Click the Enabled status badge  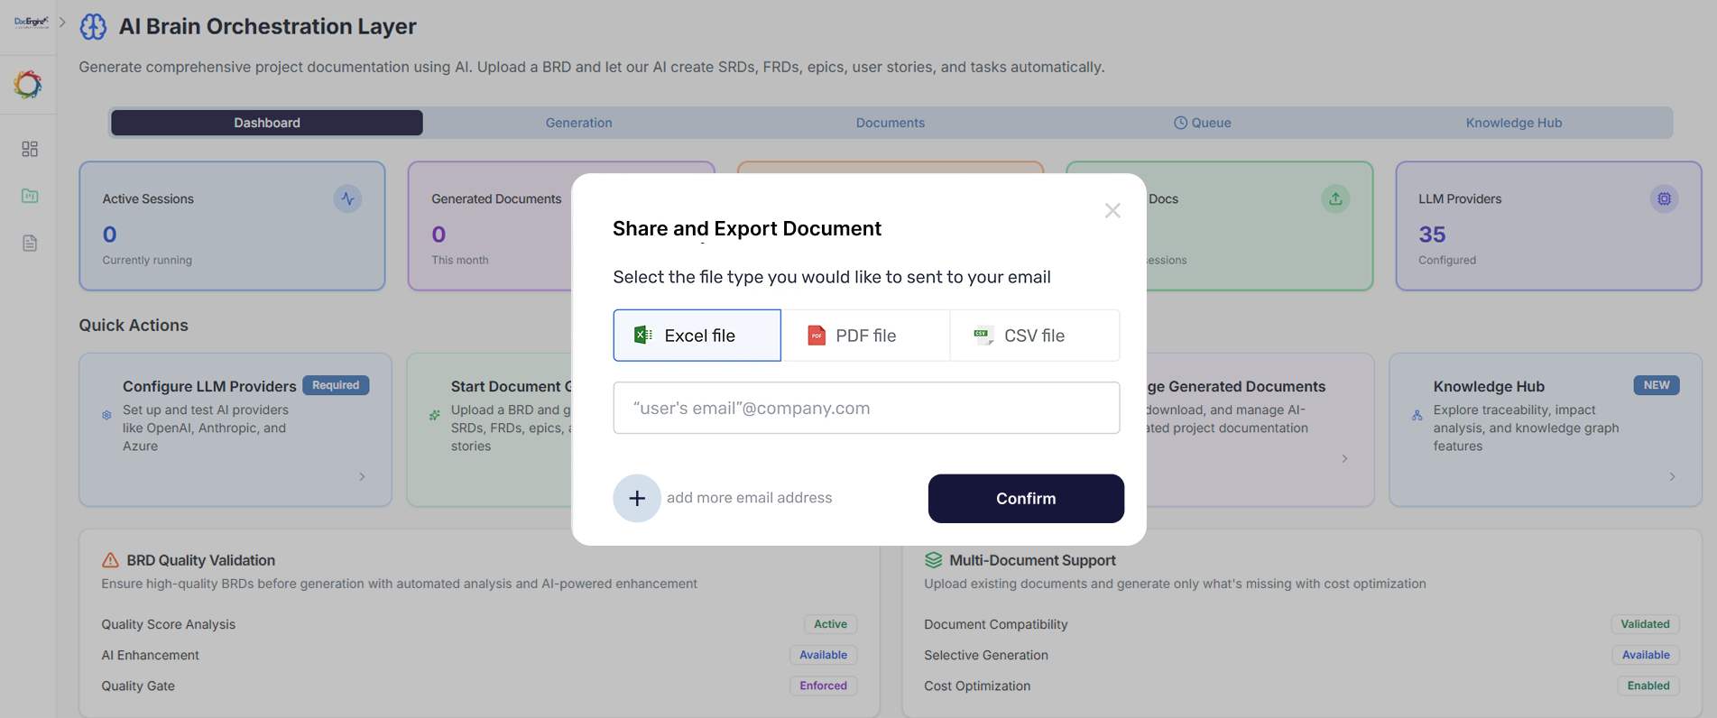click(1648, 686)
